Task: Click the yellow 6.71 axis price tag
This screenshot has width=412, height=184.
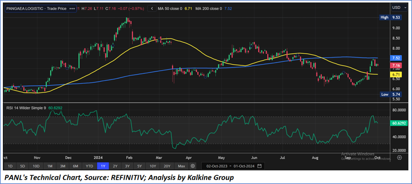Action: click(396, 74)
